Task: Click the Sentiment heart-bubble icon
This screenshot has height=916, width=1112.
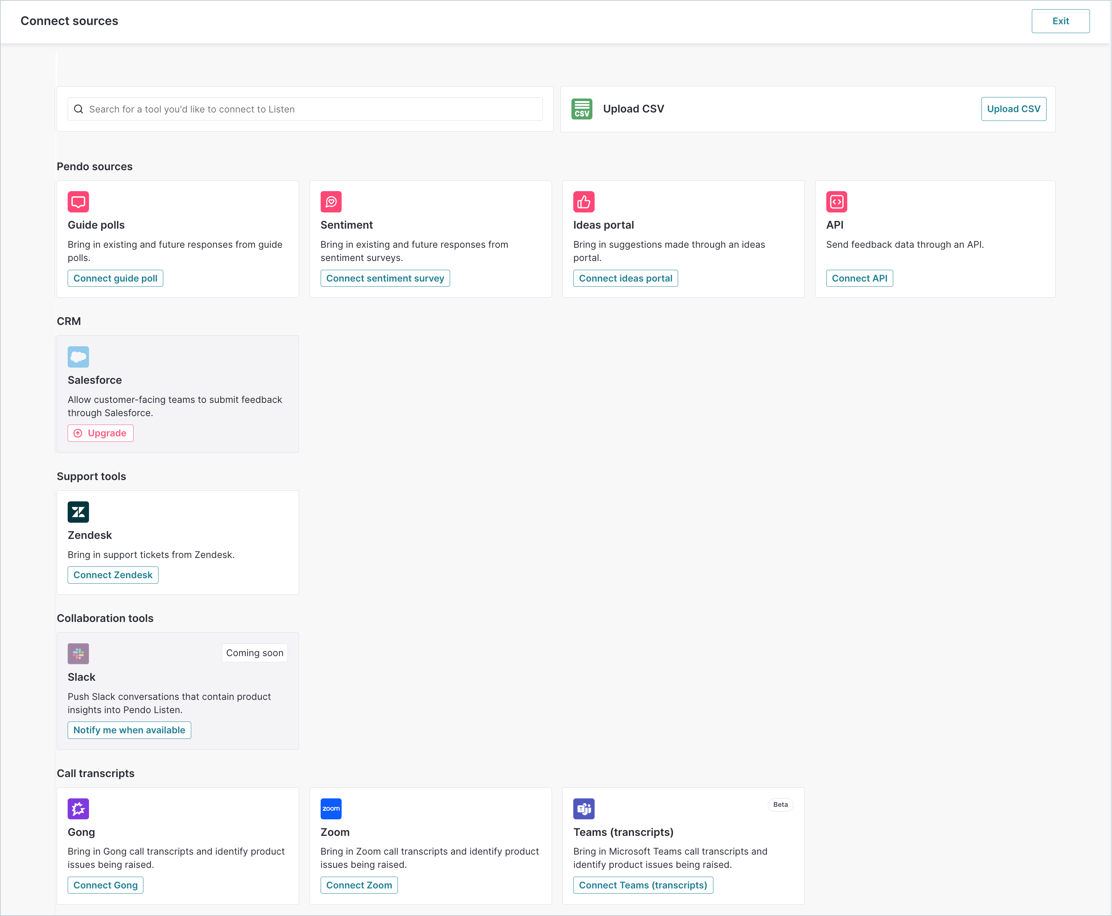Action: coord(331,201)
